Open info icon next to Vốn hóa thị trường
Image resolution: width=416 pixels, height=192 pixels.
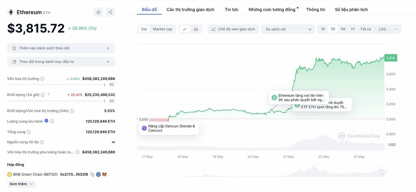coord(42,79)
